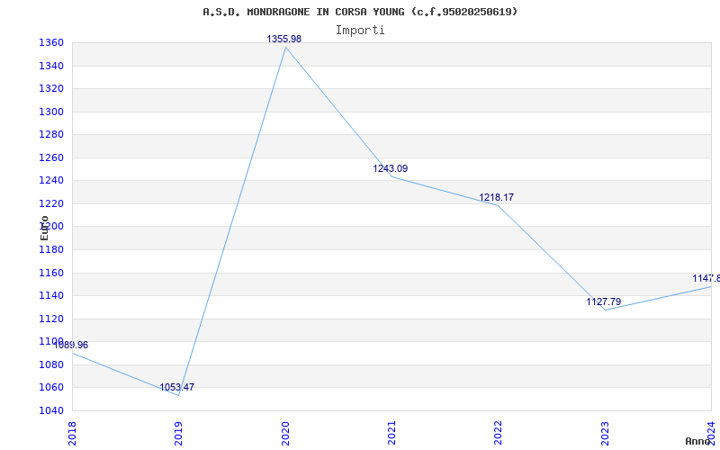Click the Euro y-axis title
Screen dimensions: 720x450
pos(44,228)
